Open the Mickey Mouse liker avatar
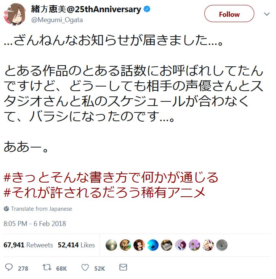The image size is (276, 279). click(x=139, y=245)
